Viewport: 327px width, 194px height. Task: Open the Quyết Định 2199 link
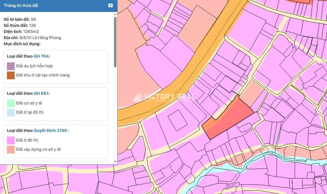coord(50,131)
